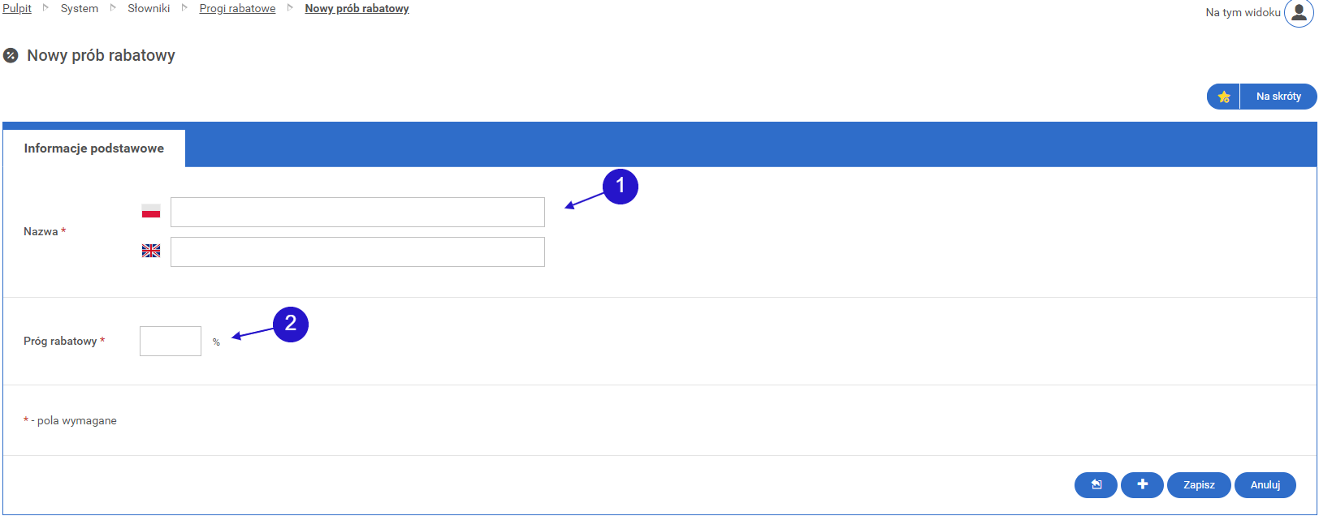
Task: Open the Pulpit breadcrumb link
Action: pyautogui.click(x=17, y=9)
